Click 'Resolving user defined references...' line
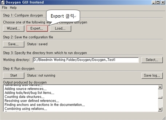The height and width of the screenshot is (120, 166). (x=32, y=101)
